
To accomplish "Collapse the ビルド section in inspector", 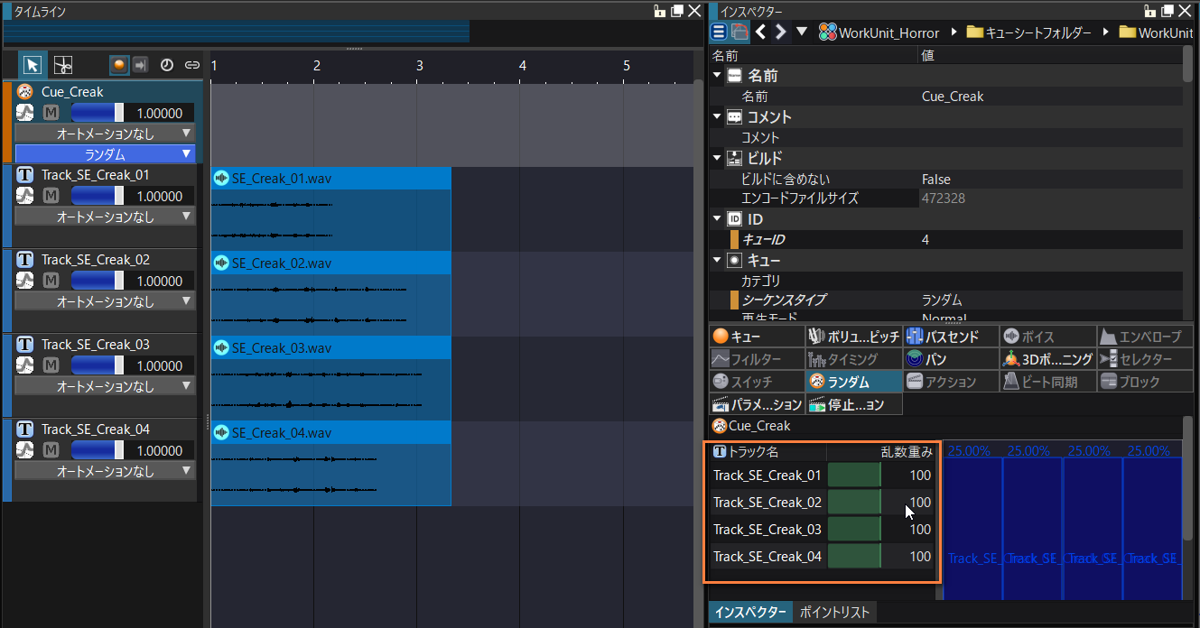I will coord(717,158).
